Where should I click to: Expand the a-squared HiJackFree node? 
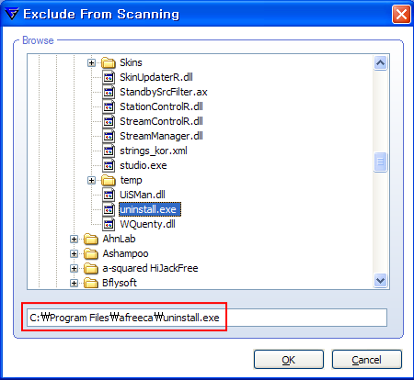click(x=74, y=268)
